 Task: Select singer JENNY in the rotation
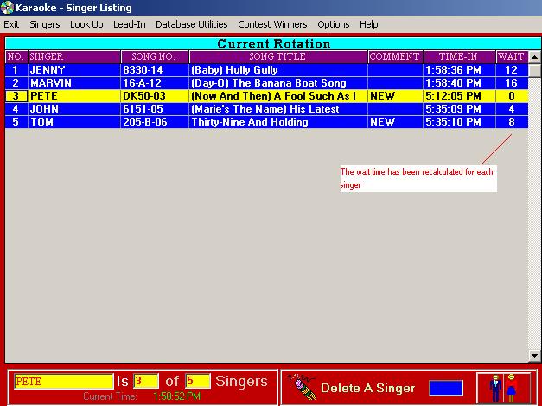[48, 70]
